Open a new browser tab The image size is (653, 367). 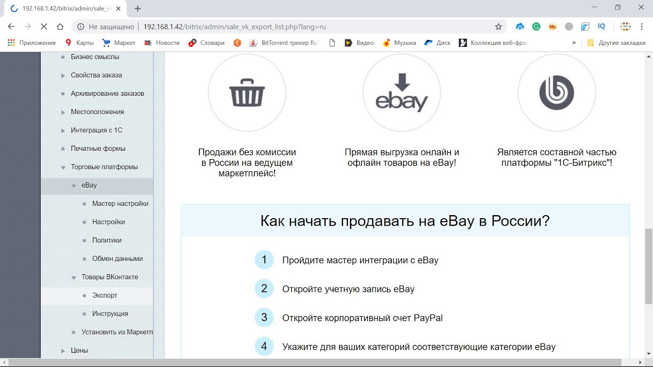pos(138,9)
